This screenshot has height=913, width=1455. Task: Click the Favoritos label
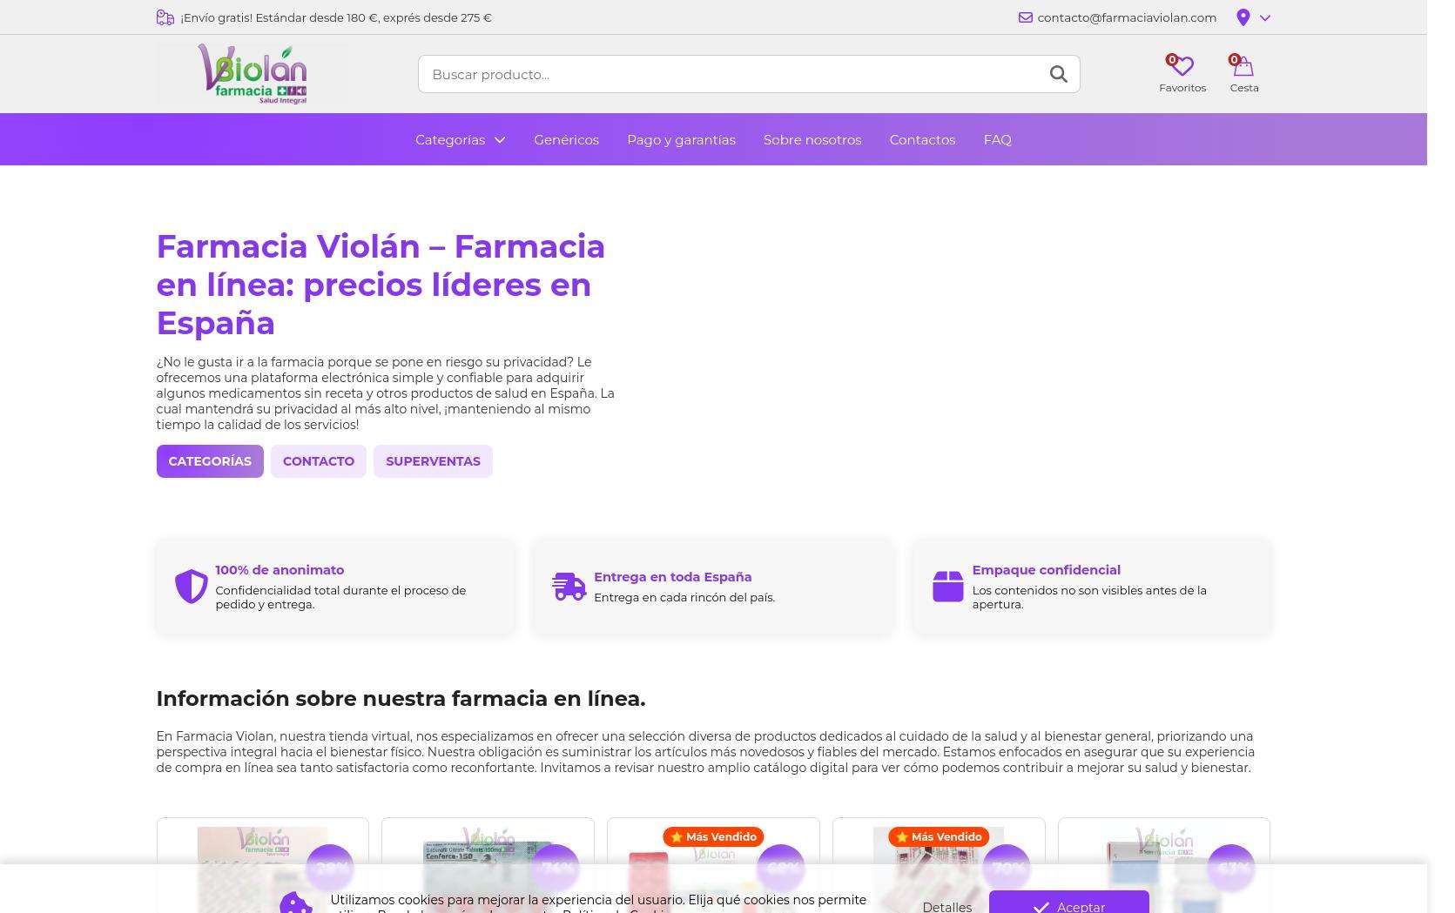[1182, 88]
